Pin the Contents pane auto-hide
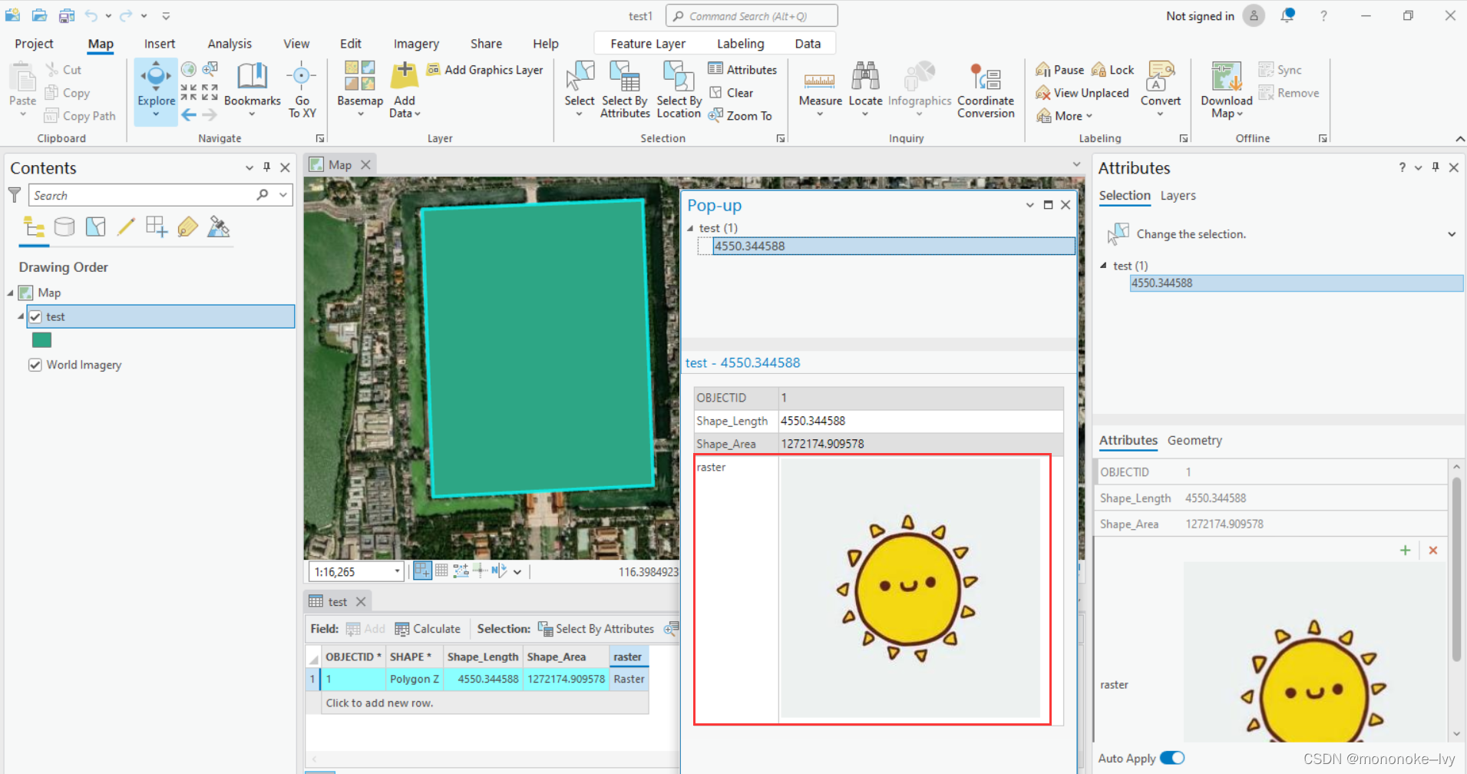 click(266, 167)
